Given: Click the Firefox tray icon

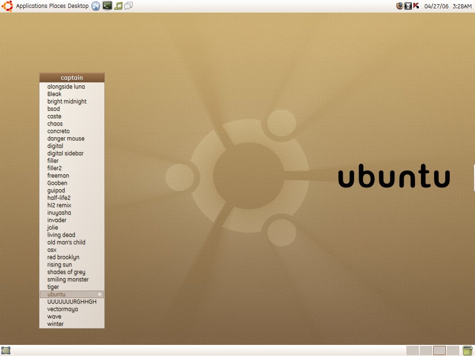Looking at the screenshot, I should [400, 6].
